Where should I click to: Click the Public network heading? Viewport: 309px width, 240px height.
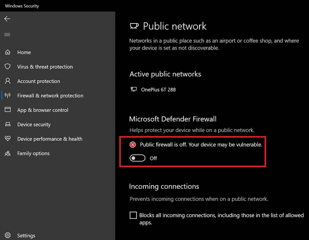pyautogui.click(x=175, y=26)
